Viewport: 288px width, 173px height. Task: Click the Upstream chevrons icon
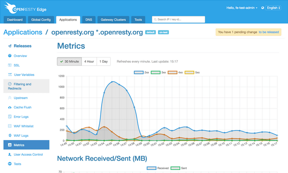point(10,98)
